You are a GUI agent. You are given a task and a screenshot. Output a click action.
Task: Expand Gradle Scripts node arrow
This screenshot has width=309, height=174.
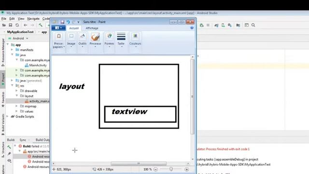[8, 116]
